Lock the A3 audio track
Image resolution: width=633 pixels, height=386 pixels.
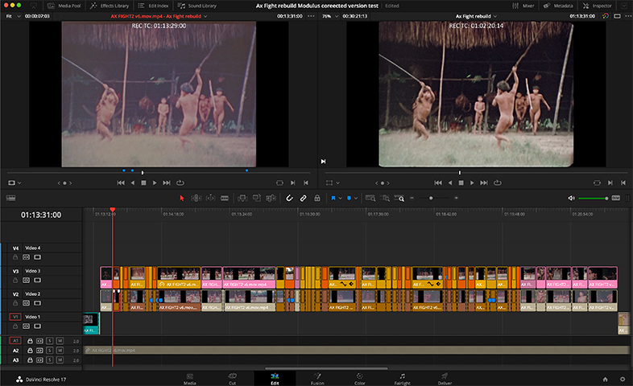point(30,360)
